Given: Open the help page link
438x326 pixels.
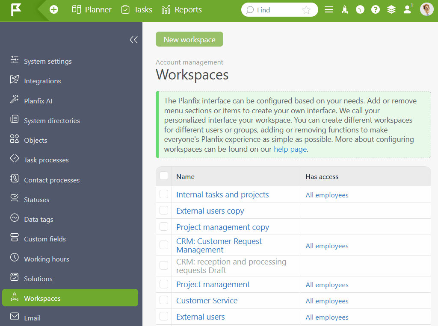Looking at the screenshot, I should [x=290, y=149].
